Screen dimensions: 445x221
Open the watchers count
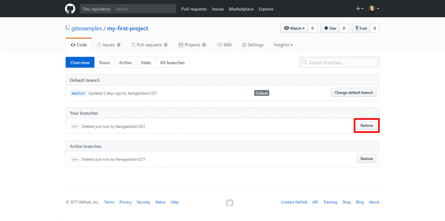point(312,28)
